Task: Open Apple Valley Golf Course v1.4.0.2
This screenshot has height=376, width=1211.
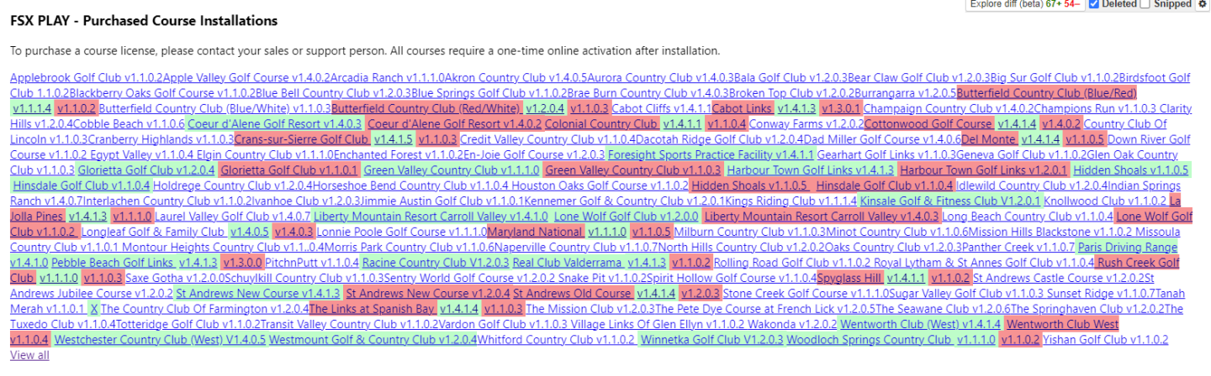Action: [x=246, y=77]
